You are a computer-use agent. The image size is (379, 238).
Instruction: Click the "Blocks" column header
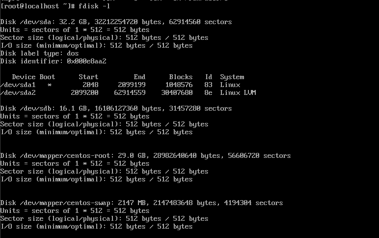(x=181, y=77)
